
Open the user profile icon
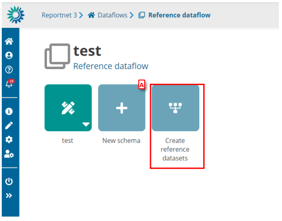9,56
